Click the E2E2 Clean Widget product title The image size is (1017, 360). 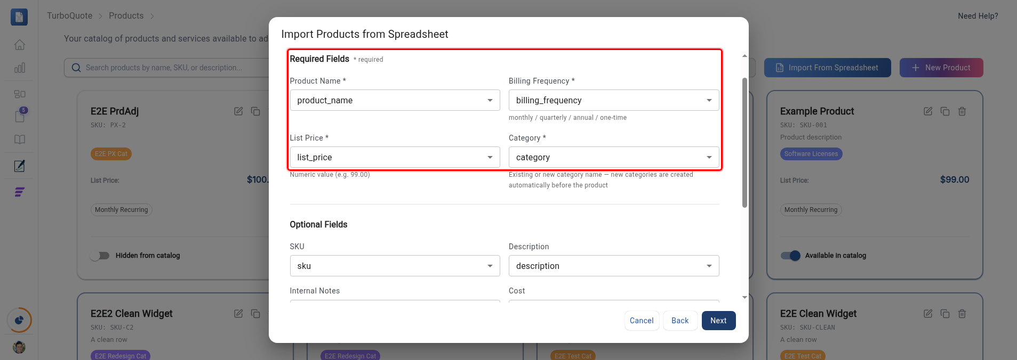[x=132, y=314]
